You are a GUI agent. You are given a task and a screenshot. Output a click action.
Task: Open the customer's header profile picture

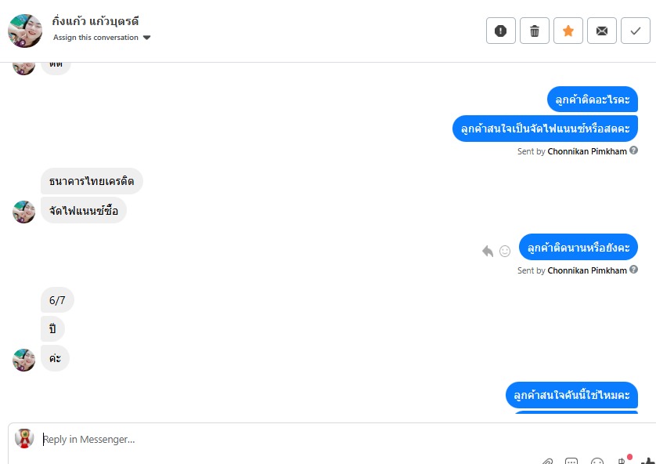tap(25, 31)
